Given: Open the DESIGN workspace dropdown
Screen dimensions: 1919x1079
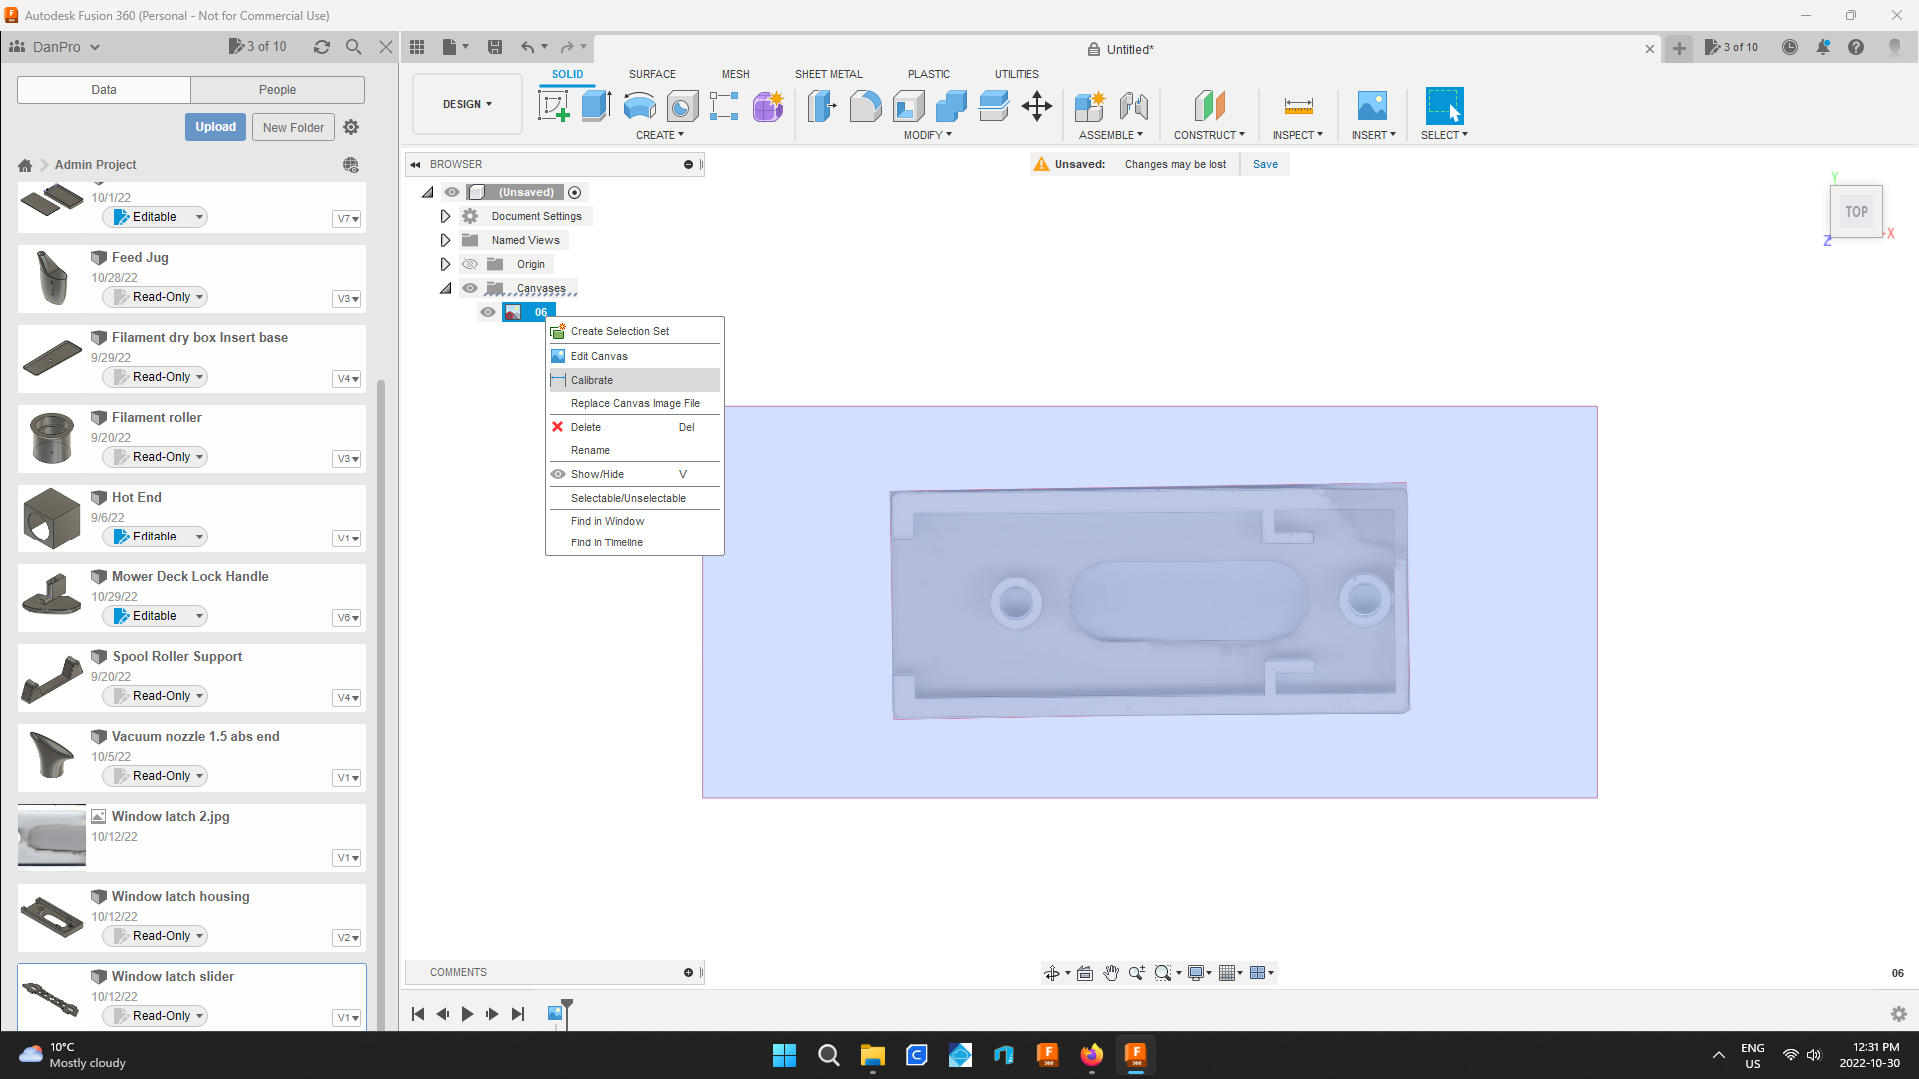Looking at the screenshot, I should pyautogui.click(x=466, y=103).
